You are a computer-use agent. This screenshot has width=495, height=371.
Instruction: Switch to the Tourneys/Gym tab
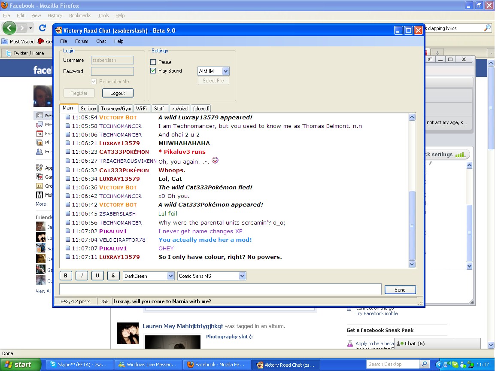coord(116,109)
